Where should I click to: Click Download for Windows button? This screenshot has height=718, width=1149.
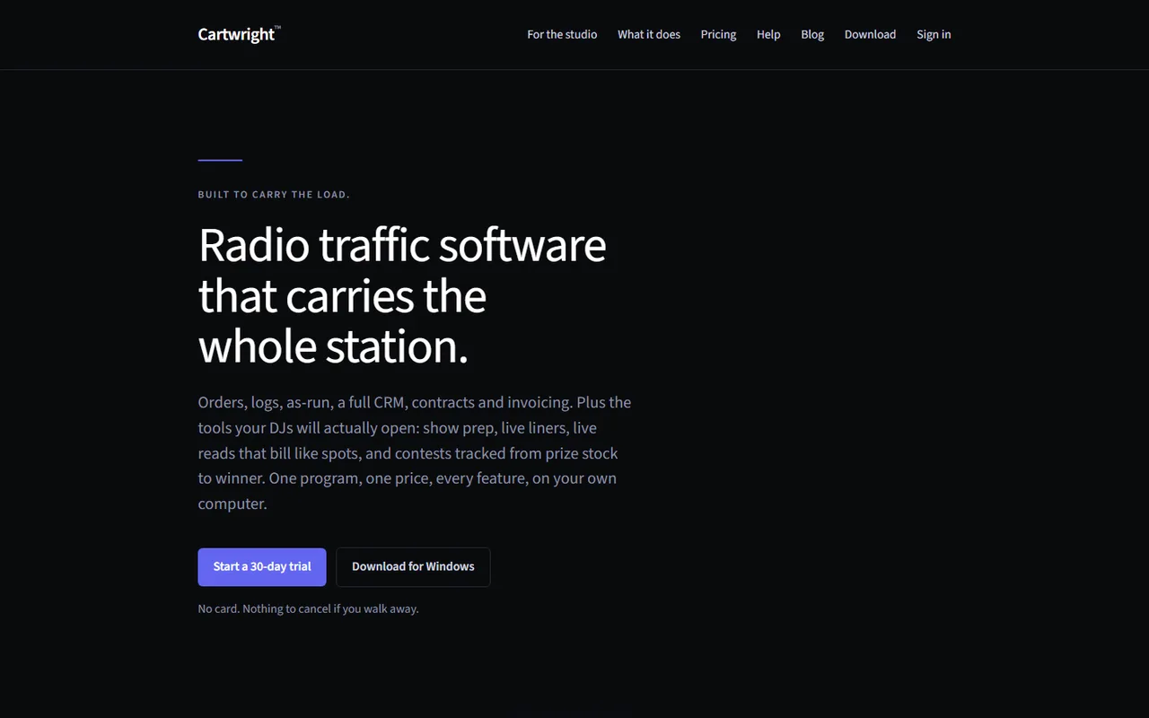[x=413, y=566]
